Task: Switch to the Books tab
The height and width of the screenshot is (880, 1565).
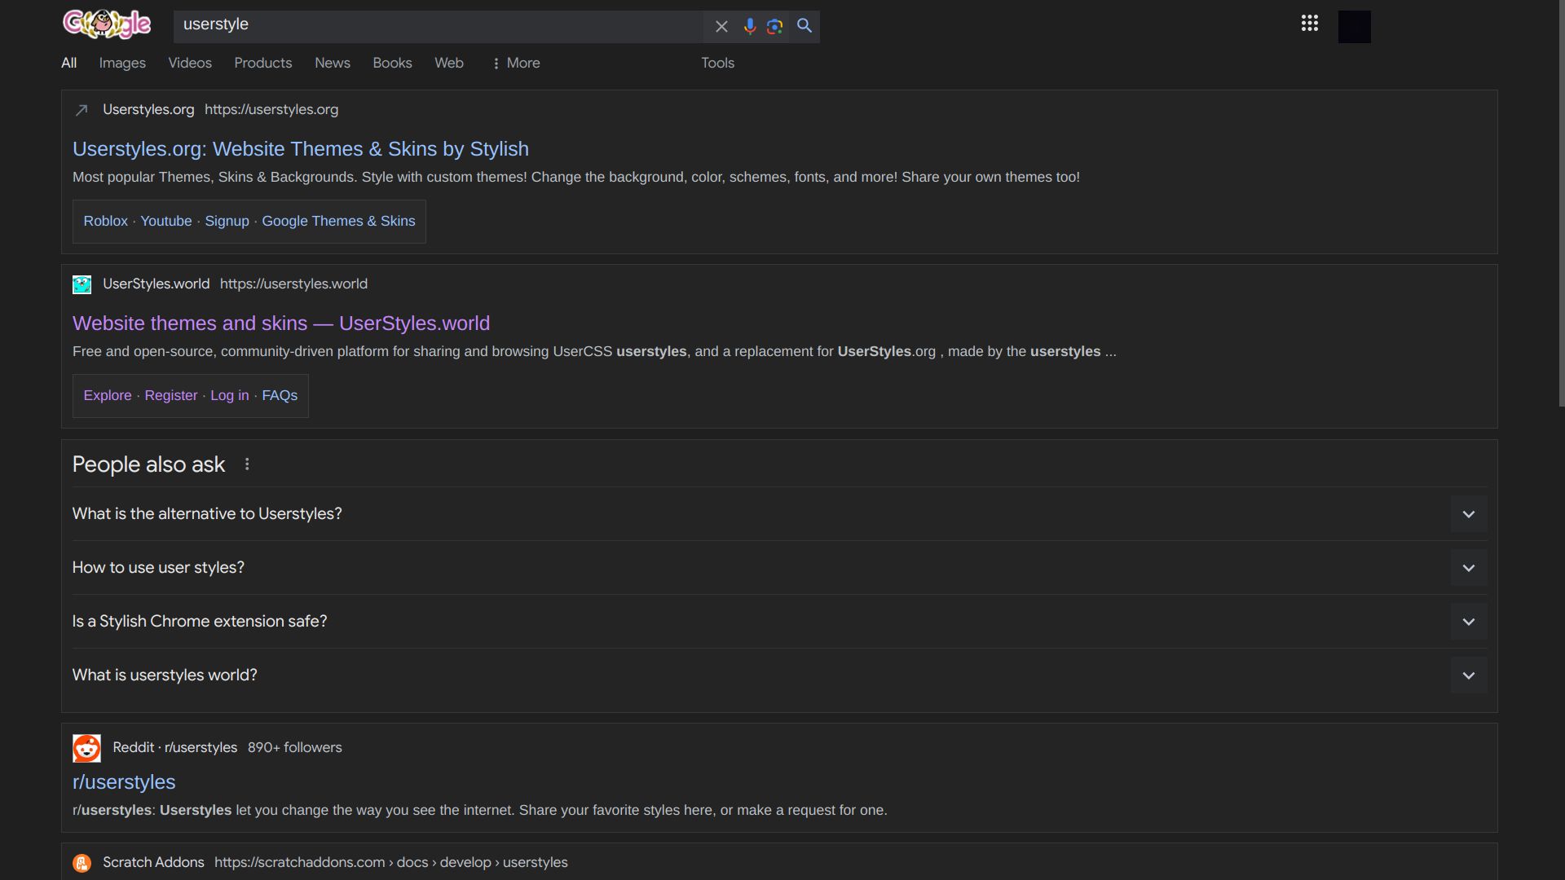Action: 392,63
